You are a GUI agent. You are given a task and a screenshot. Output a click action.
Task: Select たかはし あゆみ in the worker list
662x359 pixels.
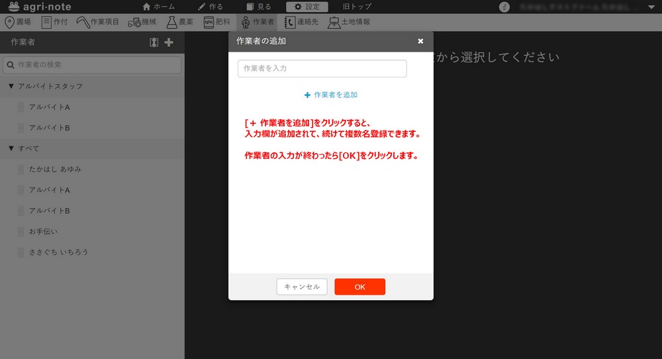point(55,170)
